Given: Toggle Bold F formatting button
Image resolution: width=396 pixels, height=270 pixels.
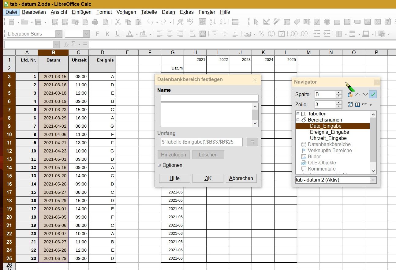Looking at the screenshot, I should 98,34.
